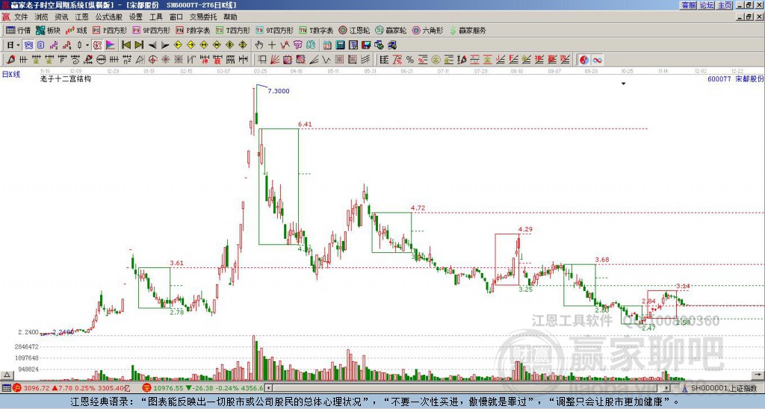Open the 文件 menu
This screenshot has height=409, width=765.
(21, 17)
